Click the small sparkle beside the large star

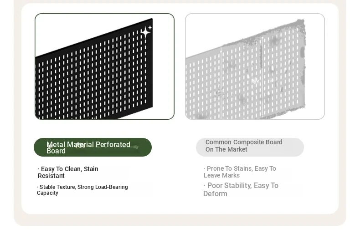(150, 27)
